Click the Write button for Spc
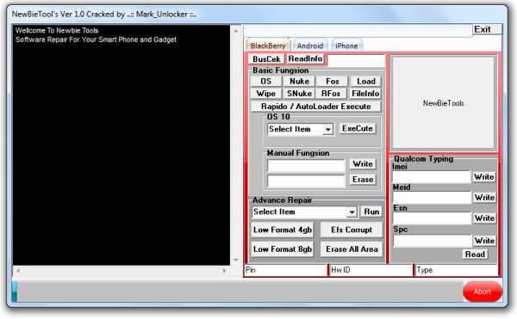This screenshot has width=517, height=319. click(484, 241)
